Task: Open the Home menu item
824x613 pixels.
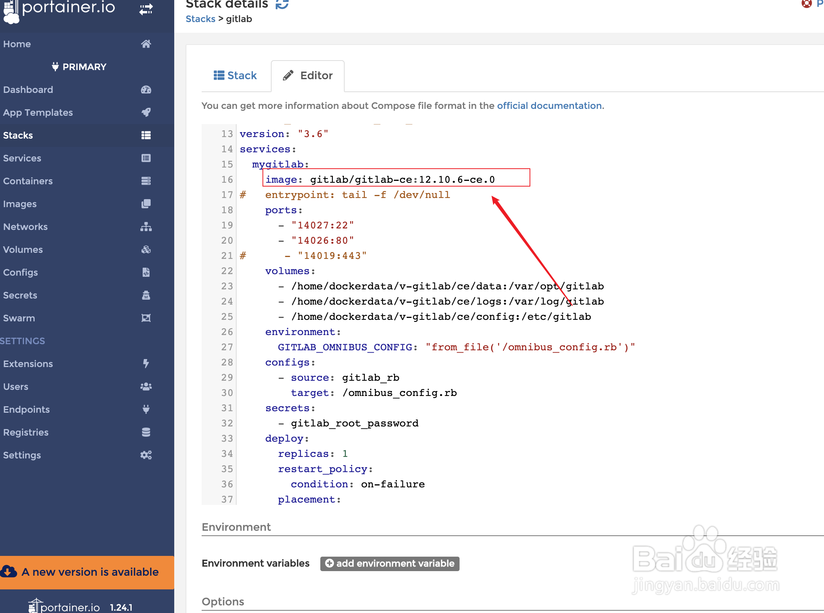Action: tap(17, 44)
